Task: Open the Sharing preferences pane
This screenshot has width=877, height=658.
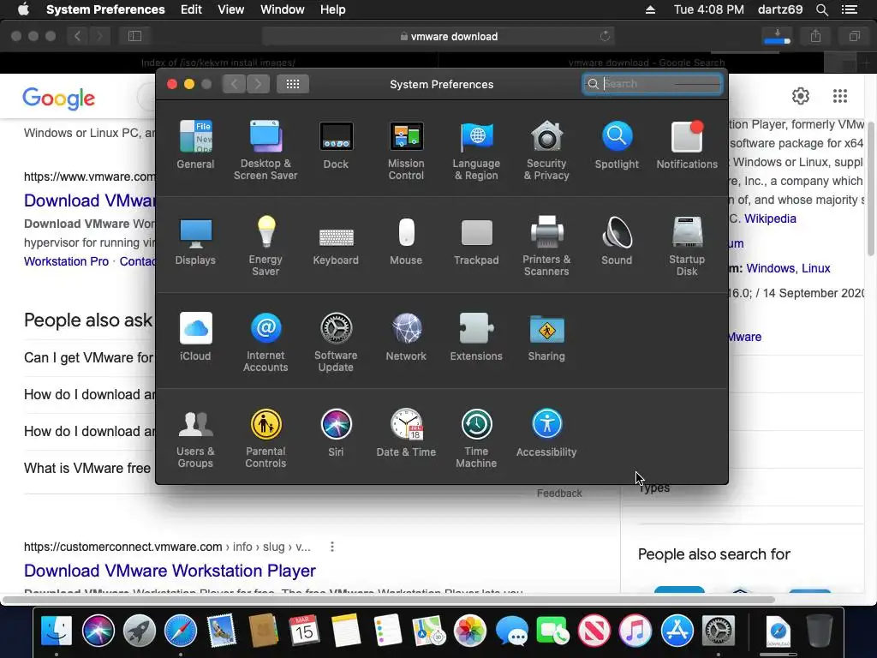Action: pyautogui.click(x=546, y=337)
